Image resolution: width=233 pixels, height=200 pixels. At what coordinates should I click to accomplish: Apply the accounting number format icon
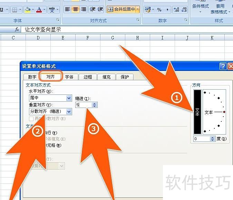(x=147, y=10)
